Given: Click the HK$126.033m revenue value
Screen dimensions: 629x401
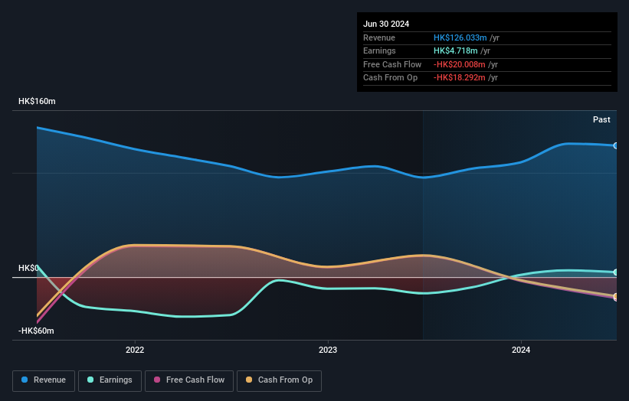Looking at the screenshot, I should click(x=460, y=37).
